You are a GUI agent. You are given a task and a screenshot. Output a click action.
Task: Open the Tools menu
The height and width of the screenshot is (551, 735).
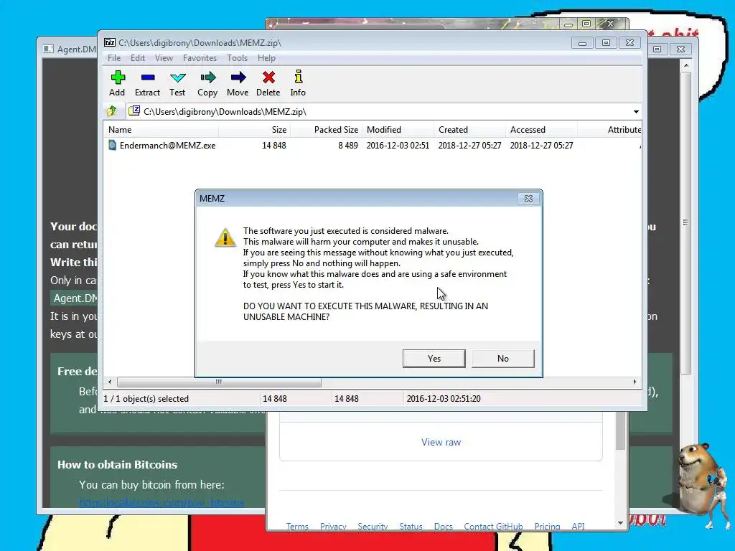[x=237, y=58]
